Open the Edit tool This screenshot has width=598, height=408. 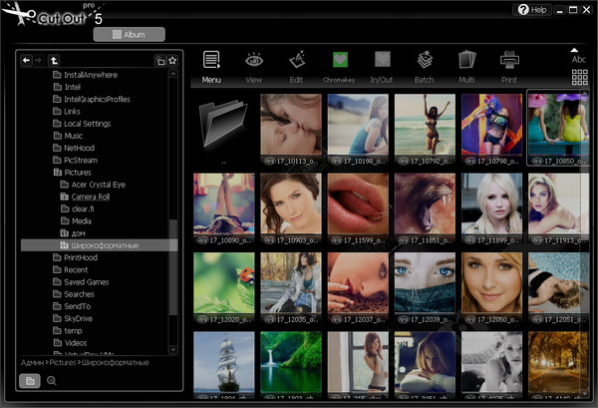click(297, 62)
